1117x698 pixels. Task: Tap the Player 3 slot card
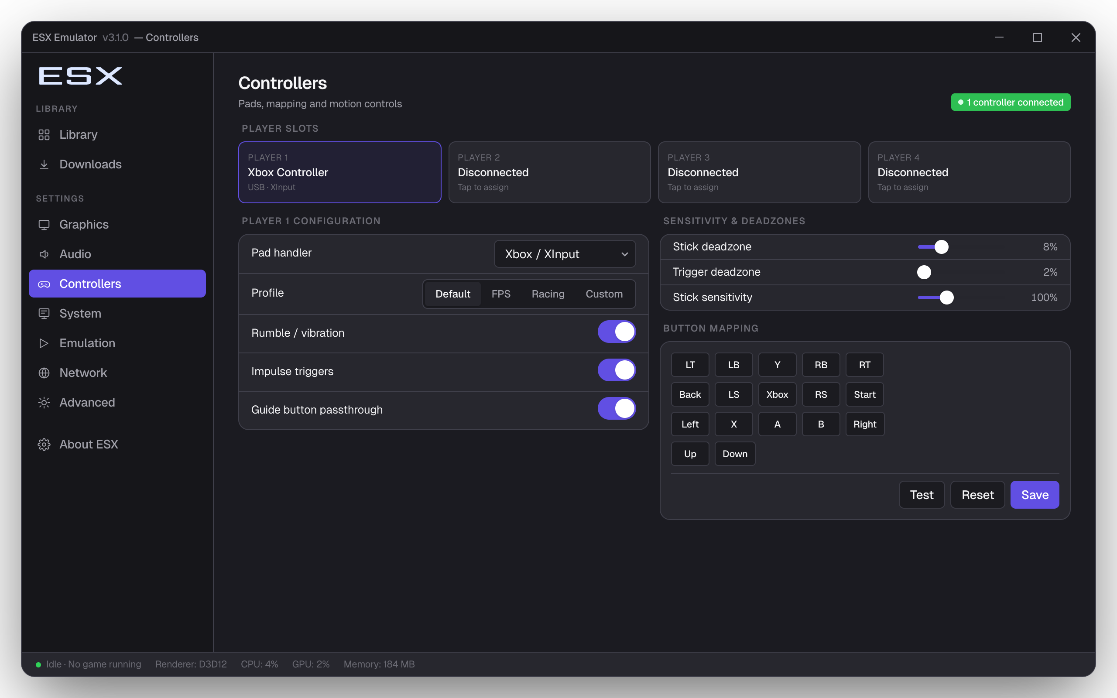pyautogui.click(x=759, y=172)
